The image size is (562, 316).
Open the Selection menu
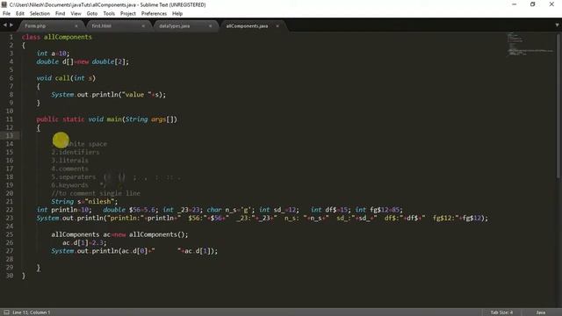click(40, 14)
